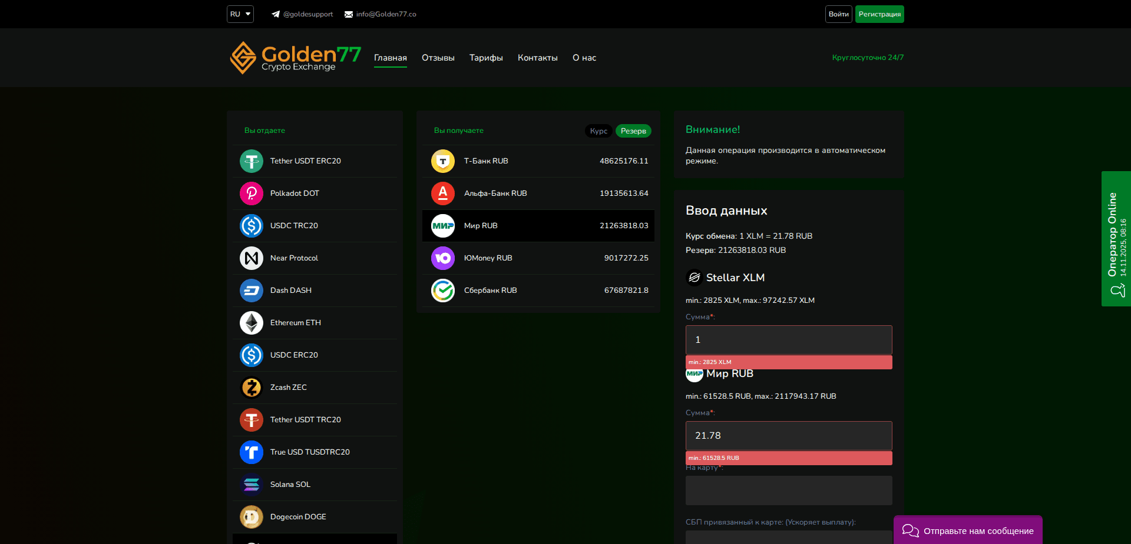Image resolution: width=1131 pixels, height=544 pixels.
Task: Click the Solana SOL icon
Action: pyautogui.click(x=252, y=484)
